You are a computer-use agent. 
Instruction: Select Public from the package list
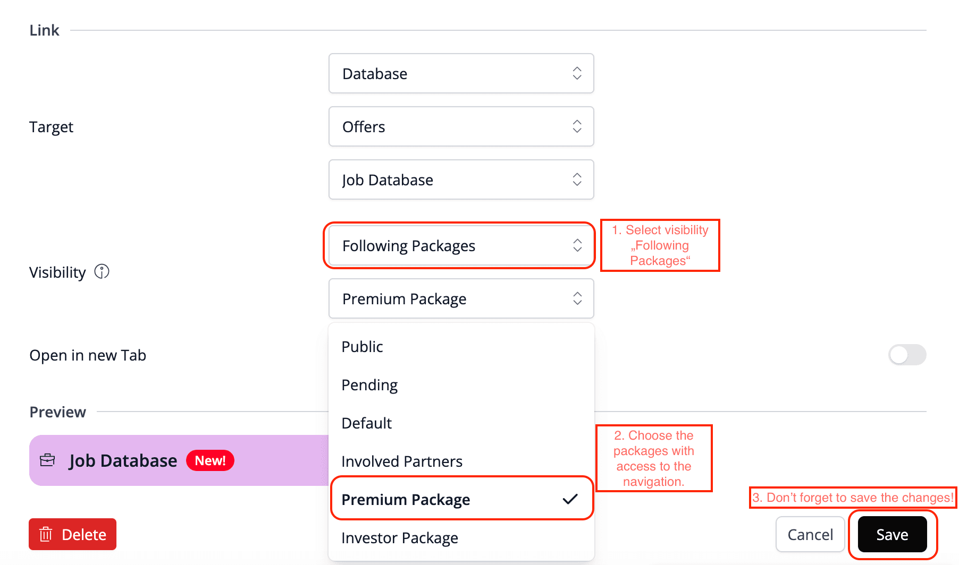(363, 347)
